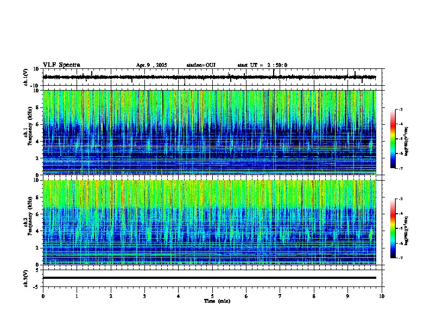Click the 'ch.3(V)' axis label
Screen dimensions: 430x332
(26, 278)
